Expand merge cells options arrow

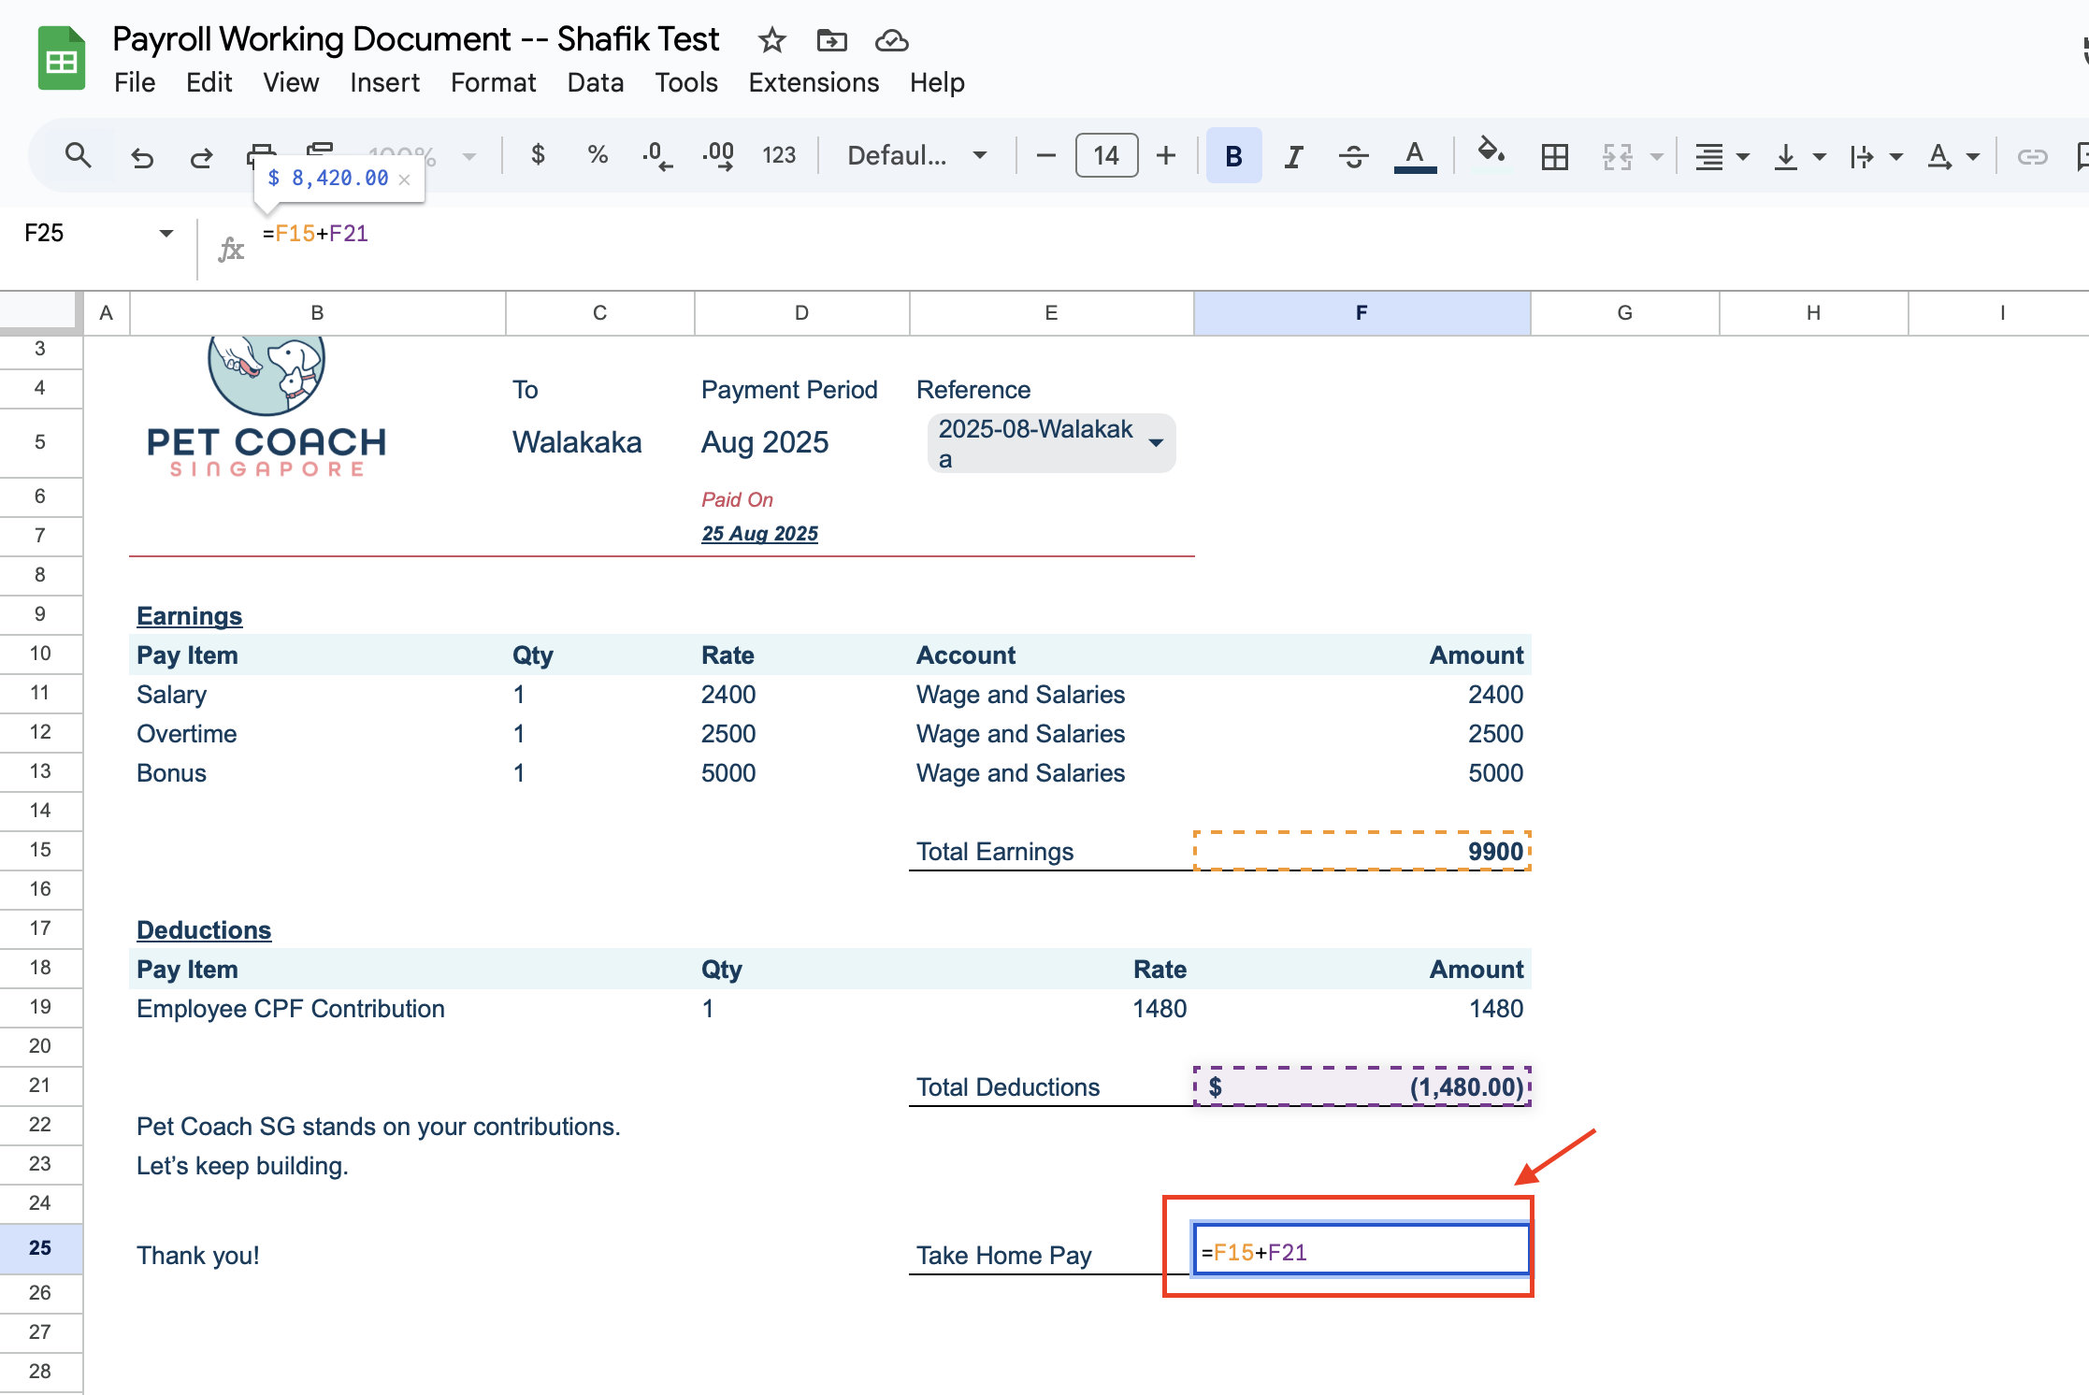[1656, 156]
